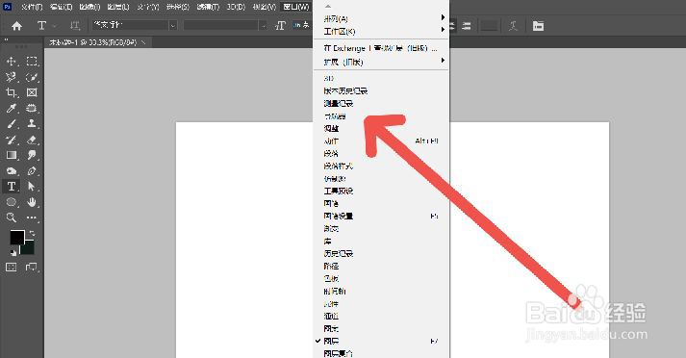686x358 pixels.
Task: Toggle the character panels icon in options bar
Action: (x=538, y=26)
